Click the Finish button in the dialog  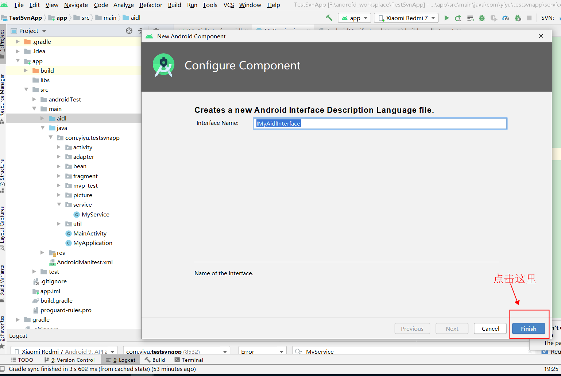(x=529, y=329)
